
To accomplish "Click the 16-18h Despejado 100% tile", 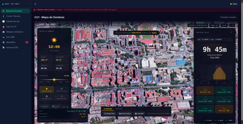I will (205, 109).
